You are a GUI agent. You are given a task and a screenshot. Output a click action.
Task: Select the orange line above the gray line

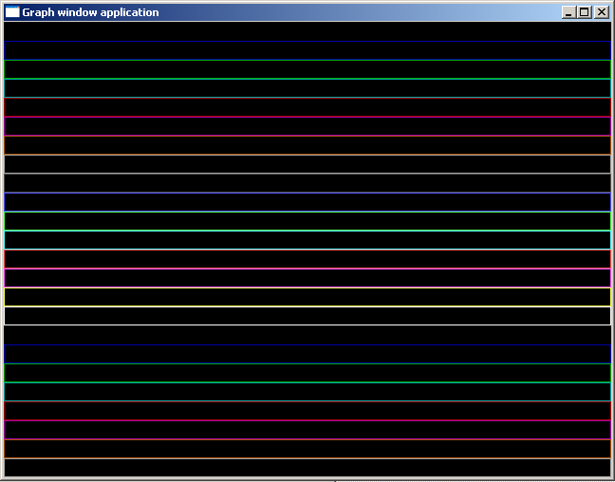(x=307, y=155)
